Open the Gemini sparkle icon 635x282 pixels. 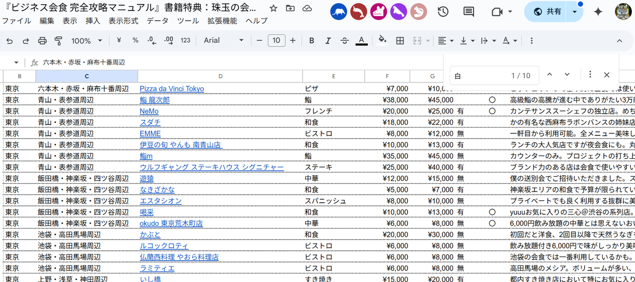(598, 12)
